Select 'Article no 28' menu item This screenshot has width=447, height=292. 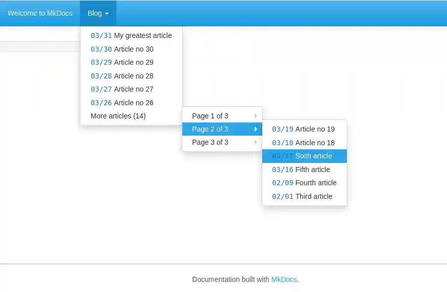click(121, 76)
